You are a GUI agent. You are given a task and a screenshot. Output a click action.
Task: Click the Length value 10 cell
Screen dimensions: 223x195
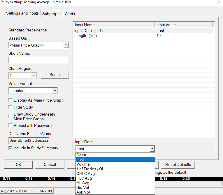184,36
